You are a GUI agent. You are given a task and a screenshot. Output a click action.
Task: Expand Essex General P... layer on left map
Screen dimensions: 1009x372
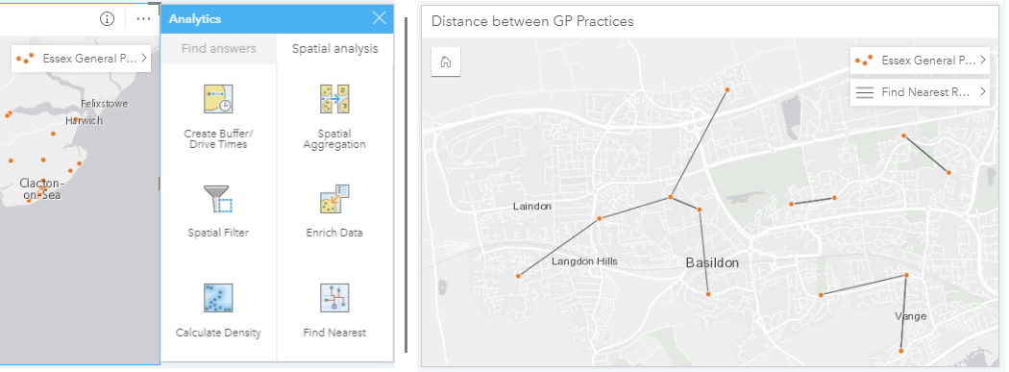81,59
